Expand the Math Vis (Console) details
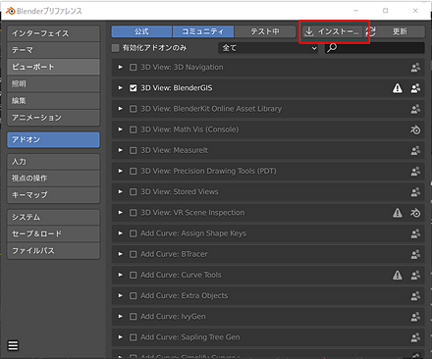 pyautogui.click(x=121, y=129)
